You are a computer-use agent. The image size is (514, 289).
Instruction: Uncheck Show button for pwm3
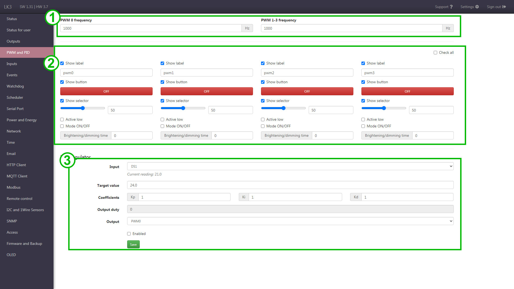(363, 82)
